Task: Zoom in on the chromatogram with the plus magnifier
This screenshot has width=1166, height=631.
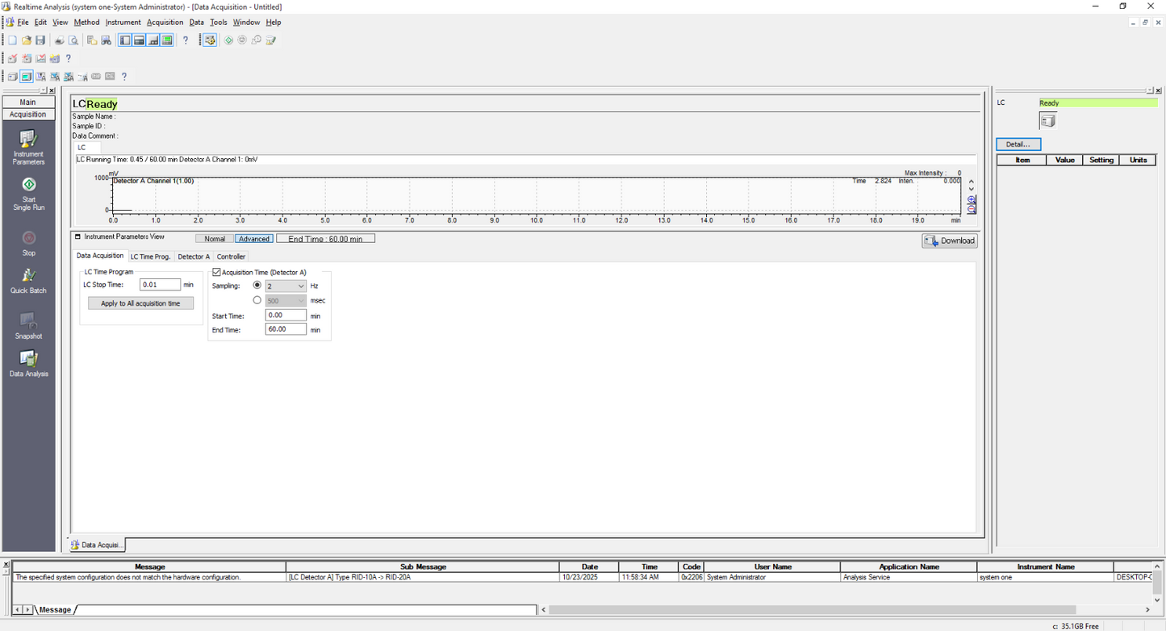Action: pyautogui.click(x=972, y=199)
